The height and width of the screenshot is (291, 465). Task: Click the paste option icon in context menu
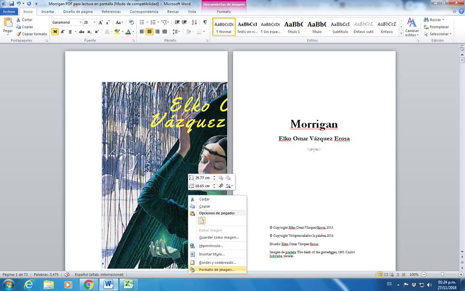pos(201,221)
